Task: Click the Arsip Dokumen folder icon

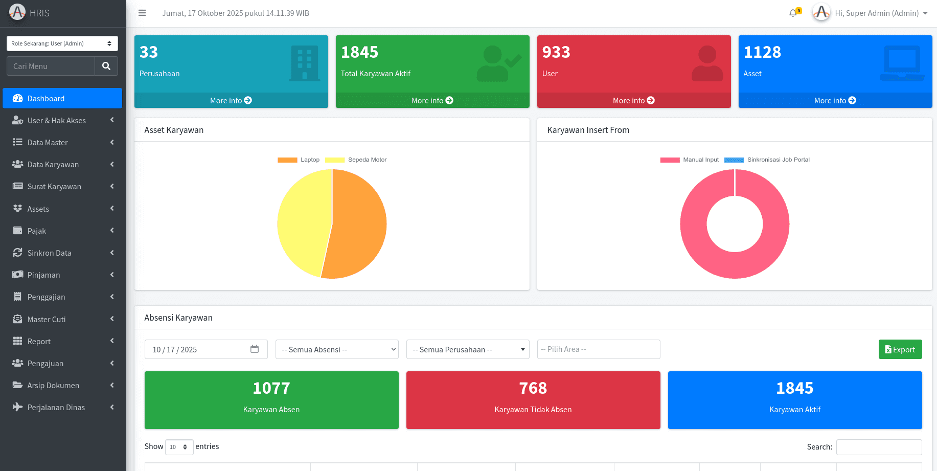Action: 18,385
